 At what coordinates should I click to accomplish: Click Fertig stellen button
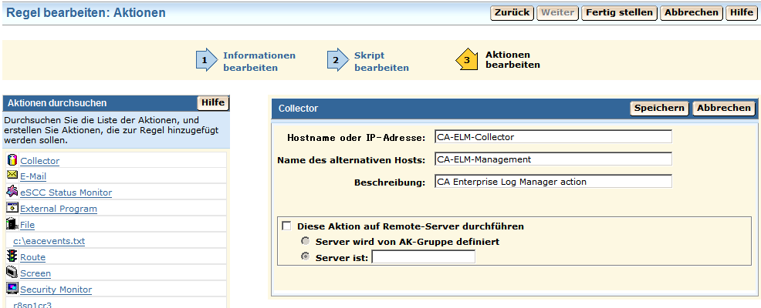coord(619,12)
